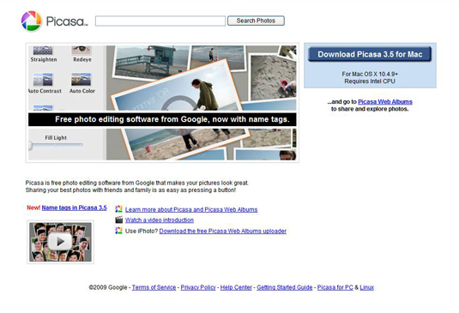This screenshot has height=313, width=459.
Task: Click the Search Photos button
Action: pos(256,21)
